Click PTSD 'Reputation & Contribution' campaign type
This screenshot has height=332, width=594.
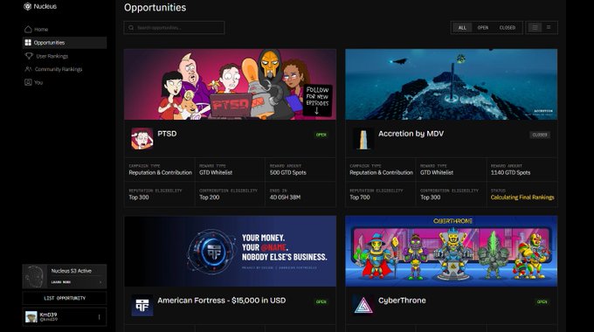click(160, 173)
